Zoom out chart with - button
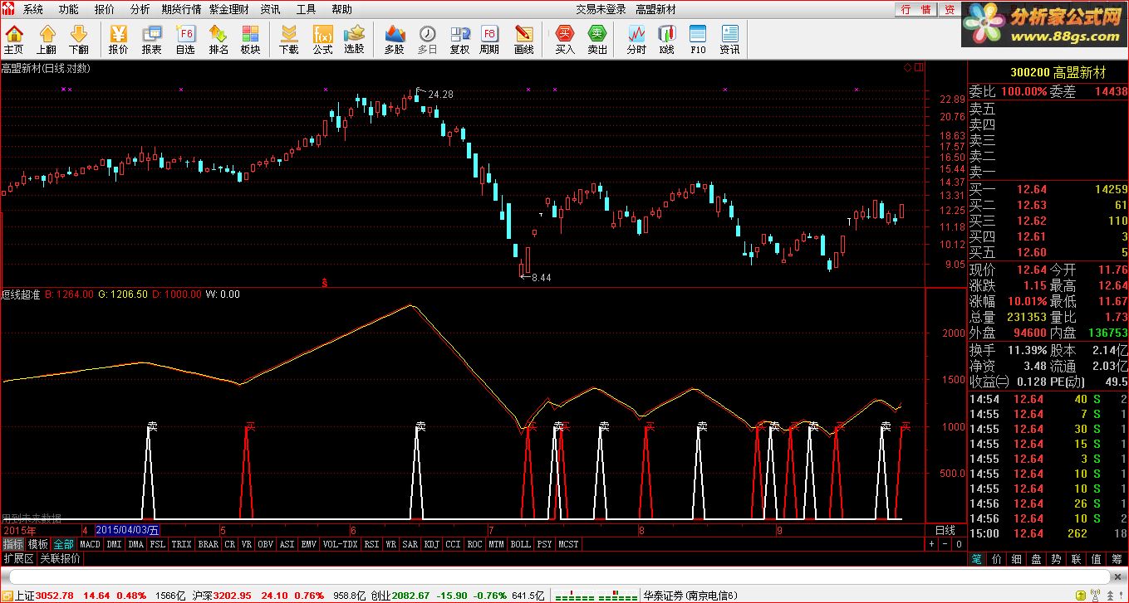 (945, 544)
